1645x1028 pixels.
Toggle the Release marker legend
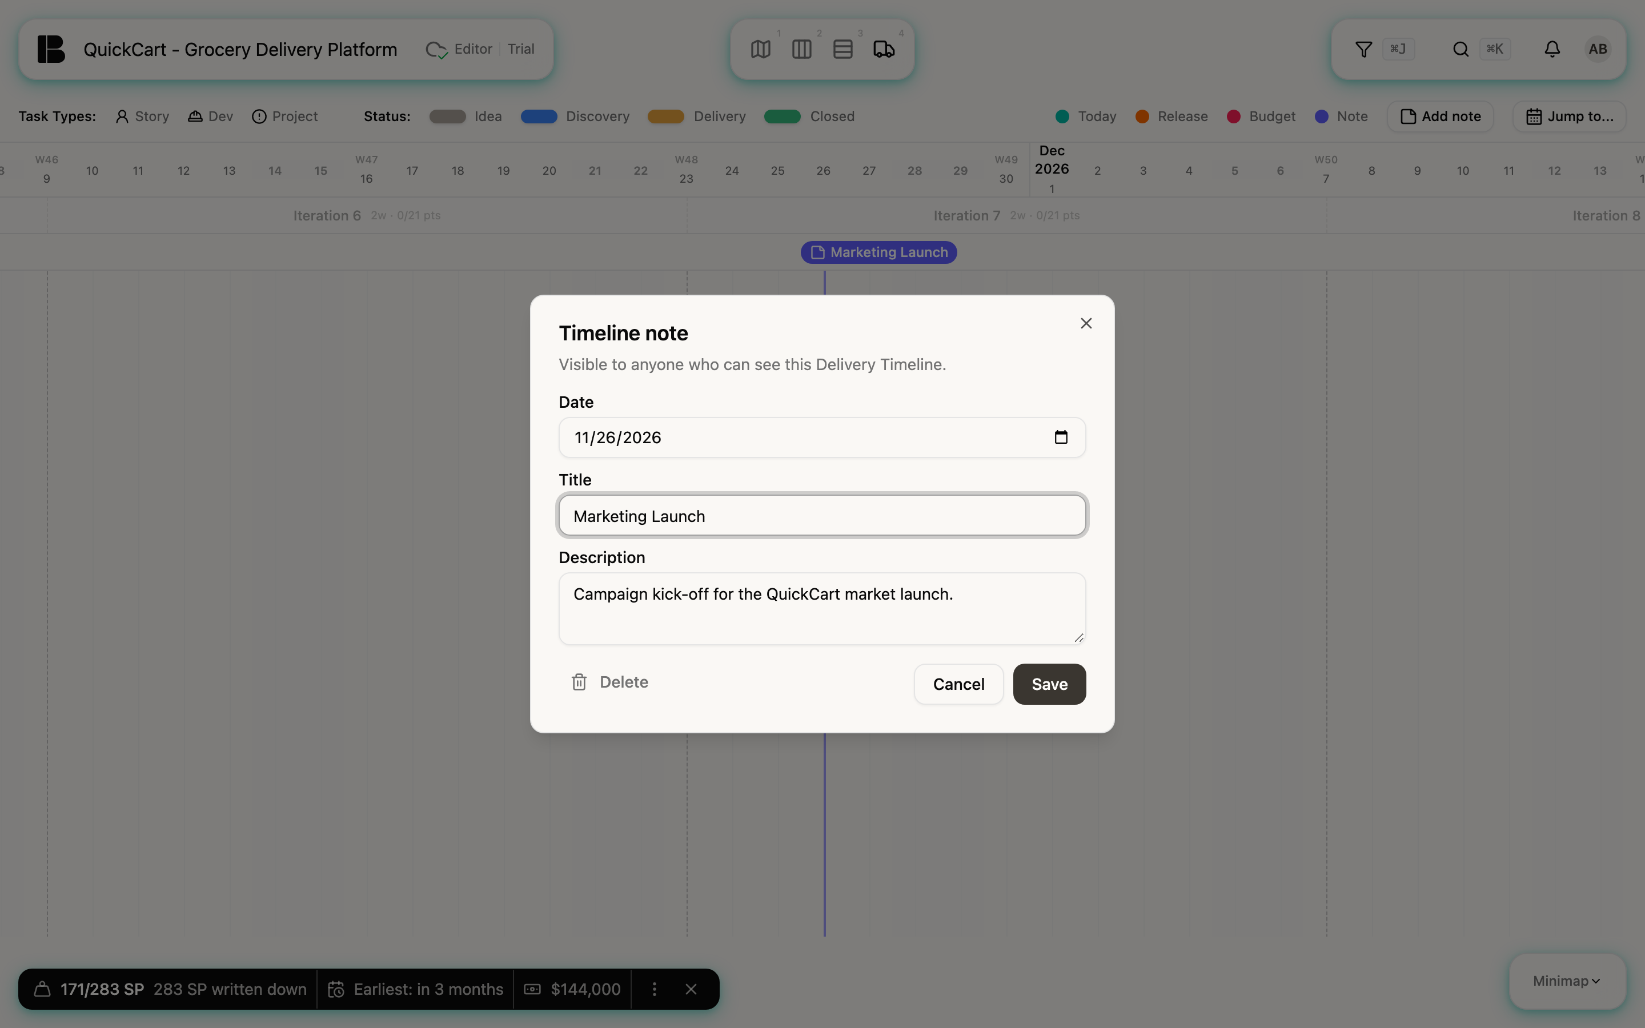click(x=1171, y=117)
